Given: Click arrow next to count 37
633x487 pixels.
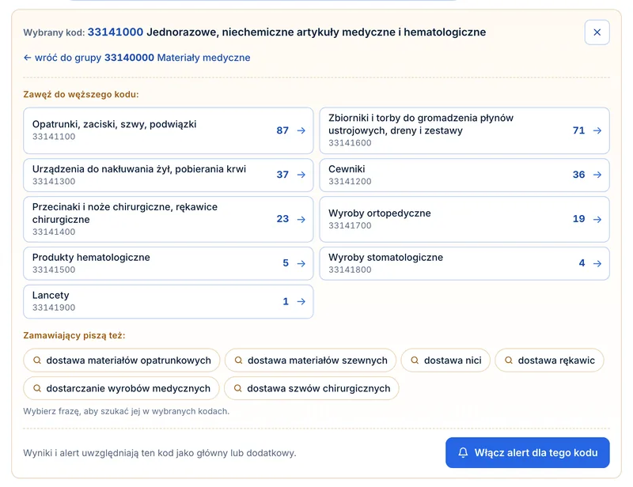Looking at the screenshot, I should [x=301, y=175].
